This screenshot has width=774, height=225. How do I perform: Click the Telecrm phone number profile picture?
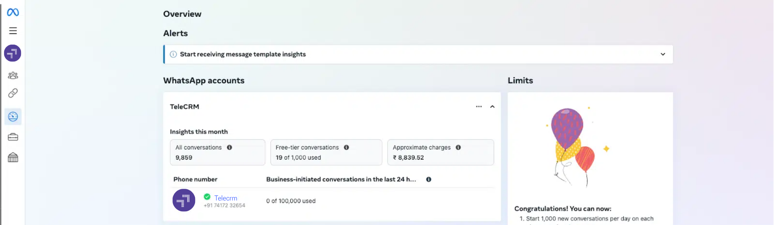(x=184, y=200)
